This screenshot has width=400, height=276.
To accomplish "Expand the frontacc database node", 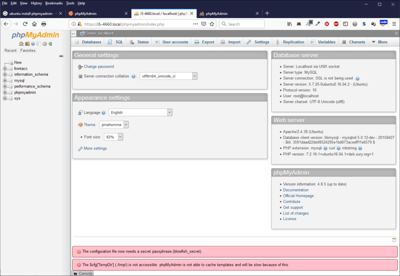I will click(5, 69).
